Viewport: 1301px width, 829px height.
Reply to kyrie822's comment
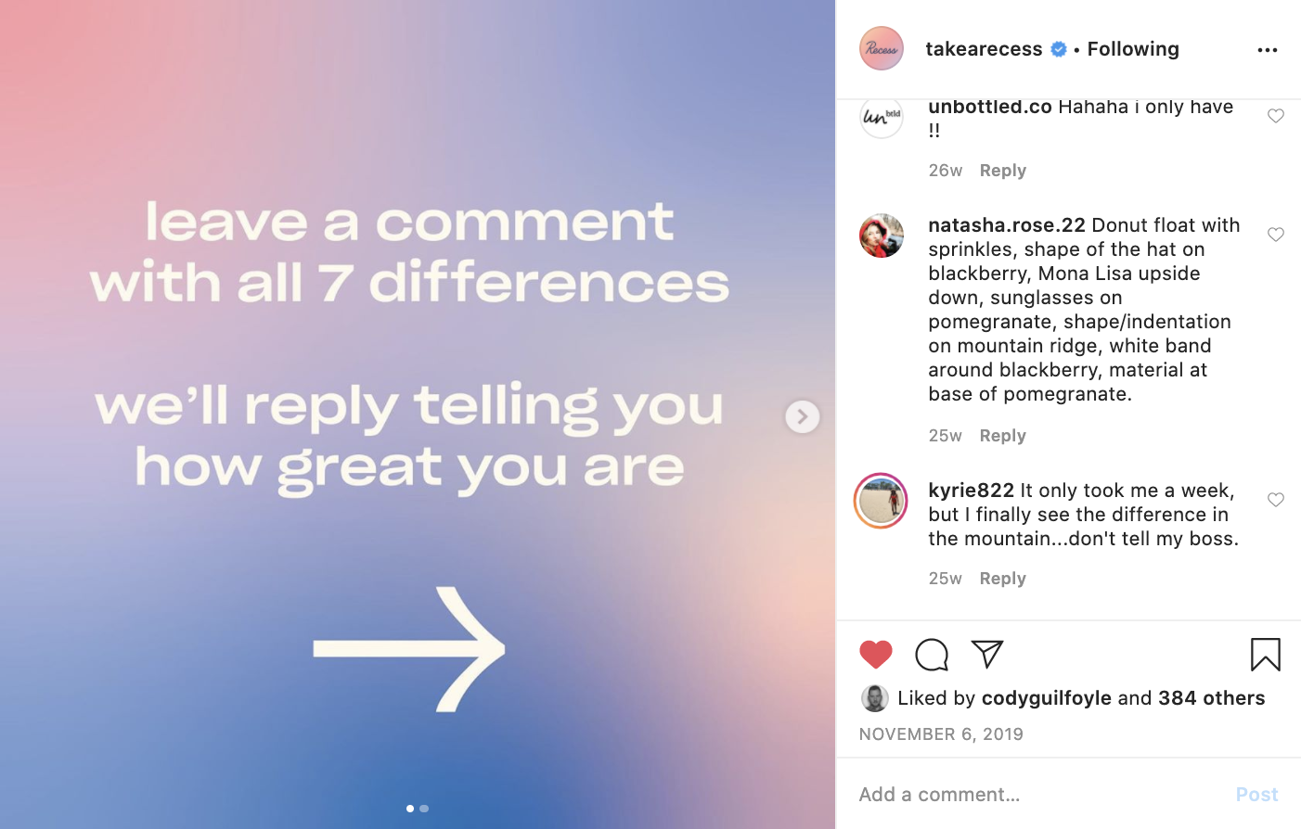click(1002, 579)
